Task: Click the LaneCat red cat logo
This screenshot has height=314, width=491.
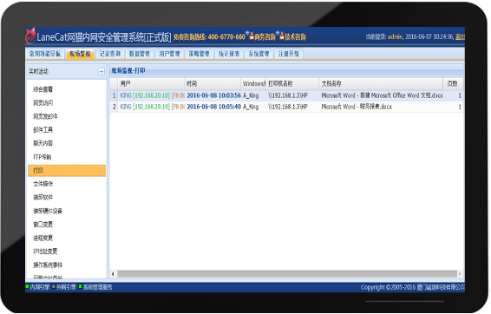Action: click(30, 36)
